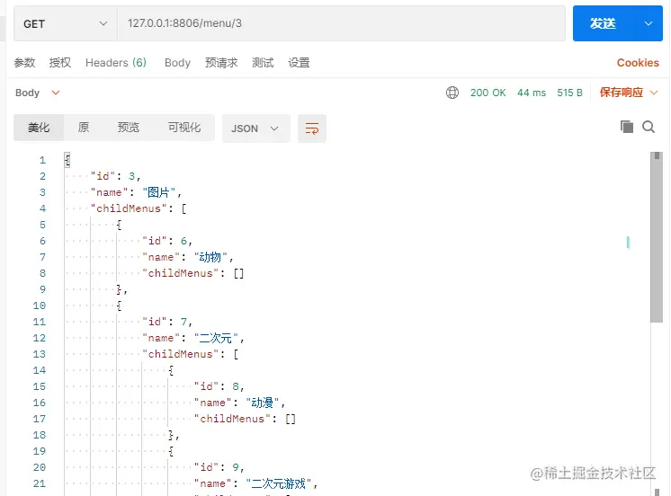Screen dimensions: 671x496
Task: Click the "id": 7 line
Action: point(167,322)
